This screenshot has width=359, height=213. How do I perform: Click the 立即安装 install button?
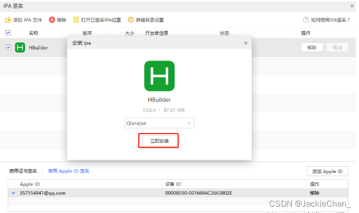click(159, 141)
